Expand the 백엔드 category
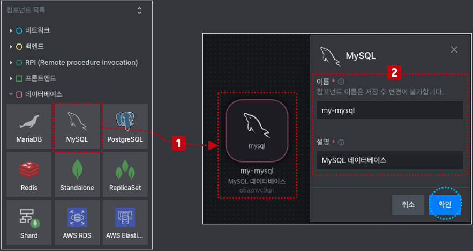This screenshot has height=251, width=473. (x=11, y=47)
